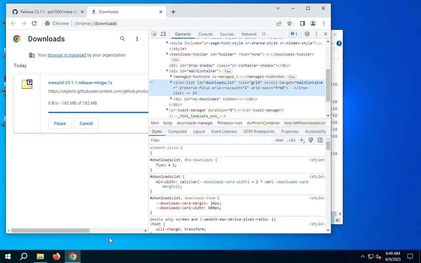Select the Elements tab

click(183, 34)
